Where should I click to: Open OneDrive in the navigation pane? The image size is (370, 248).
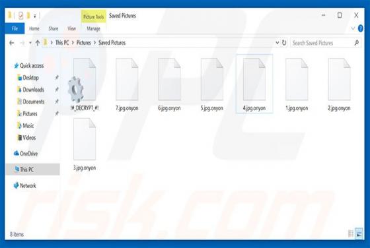[26, 154]
